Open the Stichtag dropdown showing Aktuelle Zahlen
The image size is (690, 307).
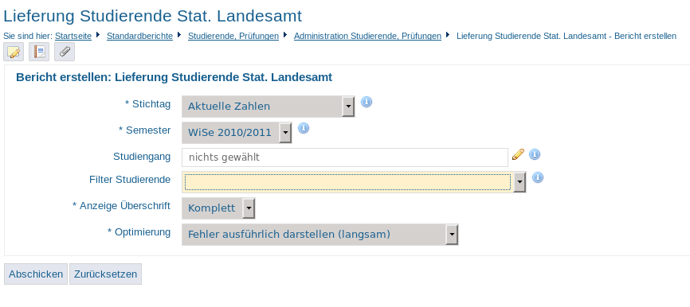pos(269,107)
